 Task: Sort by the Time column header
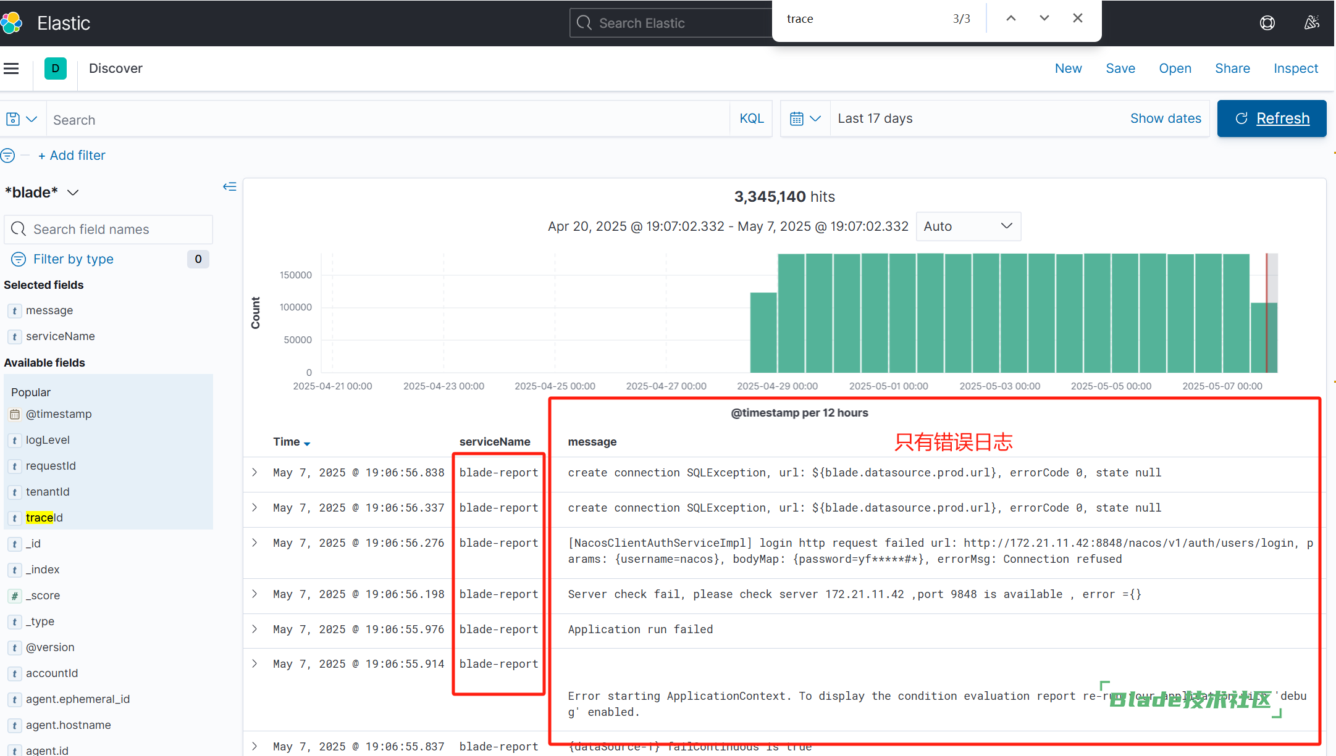click(x=292, y=442)
